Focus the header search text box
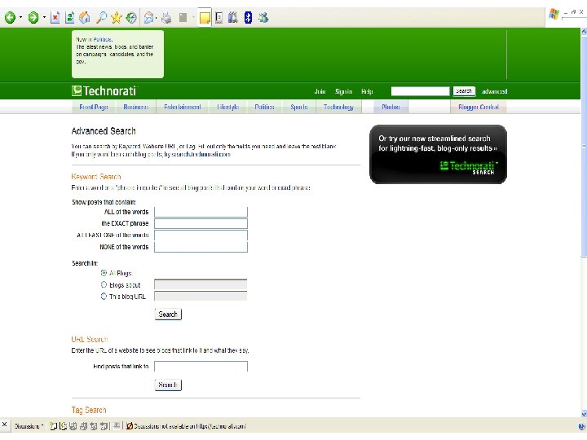The height and width of the screenshot is (440, 587). click(420, 91)
